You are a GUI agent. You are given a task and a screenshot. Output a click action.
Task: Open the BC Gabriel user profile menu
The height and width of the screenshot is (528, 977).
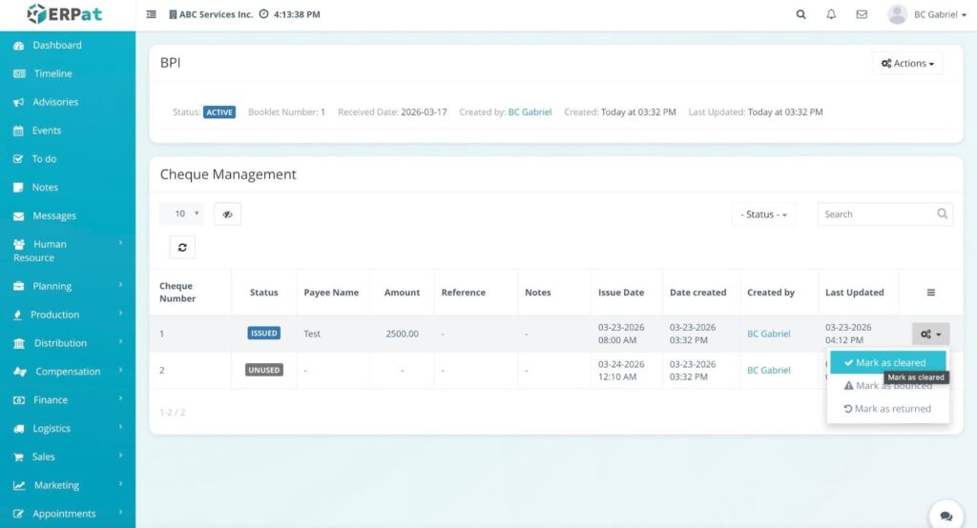[x=933, y=14]
